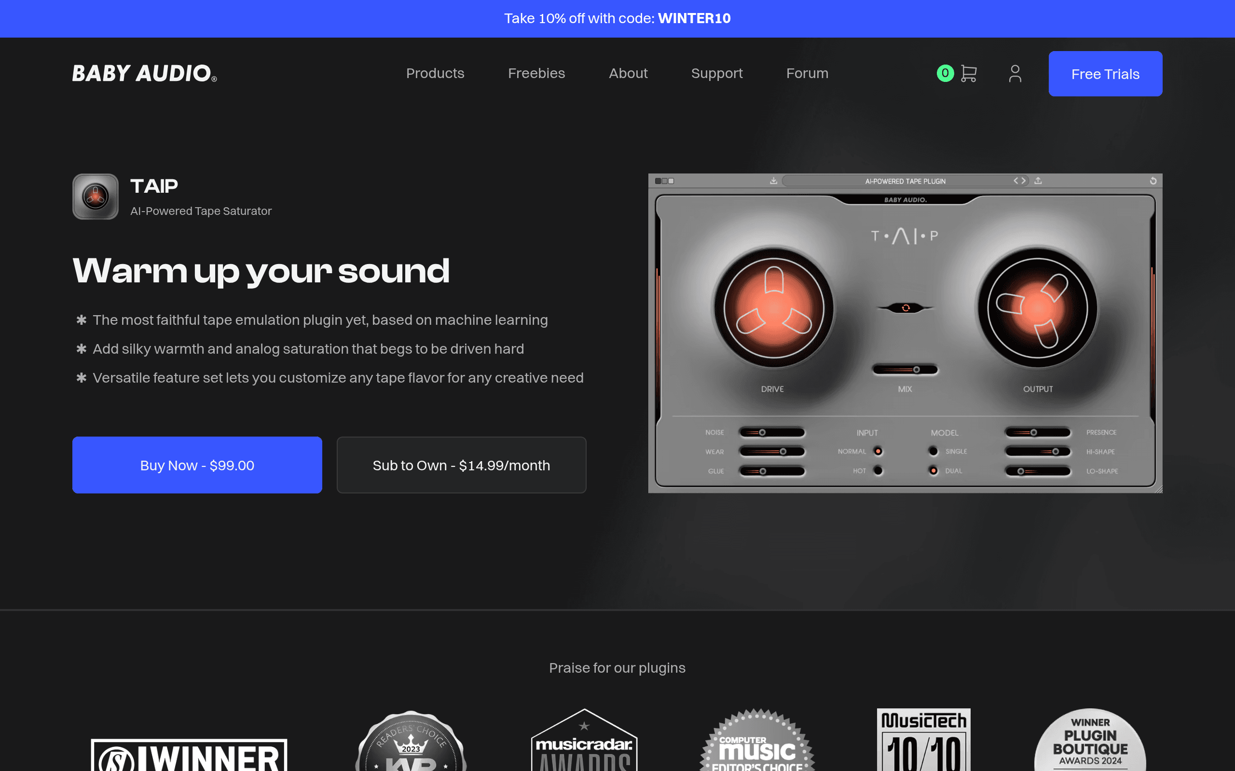Click Buy Now - $99.00

(197, 465)
